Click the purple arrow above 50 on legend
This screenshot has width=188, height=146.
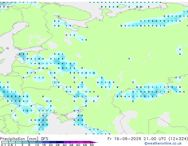pyautogui.click(x=94, y=142)
